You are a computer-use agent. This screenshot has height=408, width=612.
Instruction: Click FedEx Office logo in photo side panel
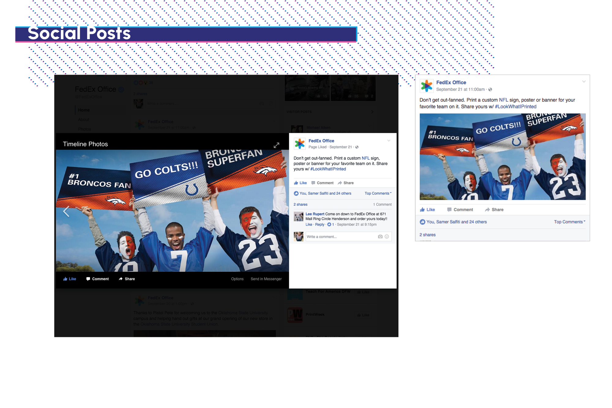click(x=300, y=144)
